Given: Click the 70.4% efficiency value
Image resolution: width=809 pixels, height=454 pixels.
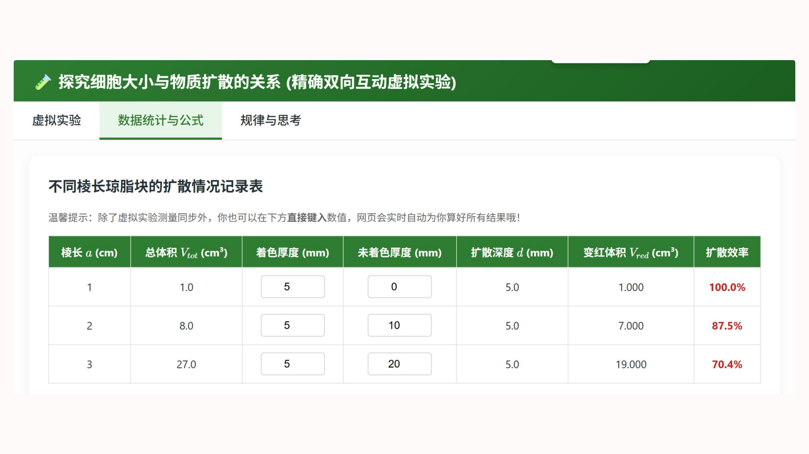Looking at the screenshot, I should click(x=727, y=365).
